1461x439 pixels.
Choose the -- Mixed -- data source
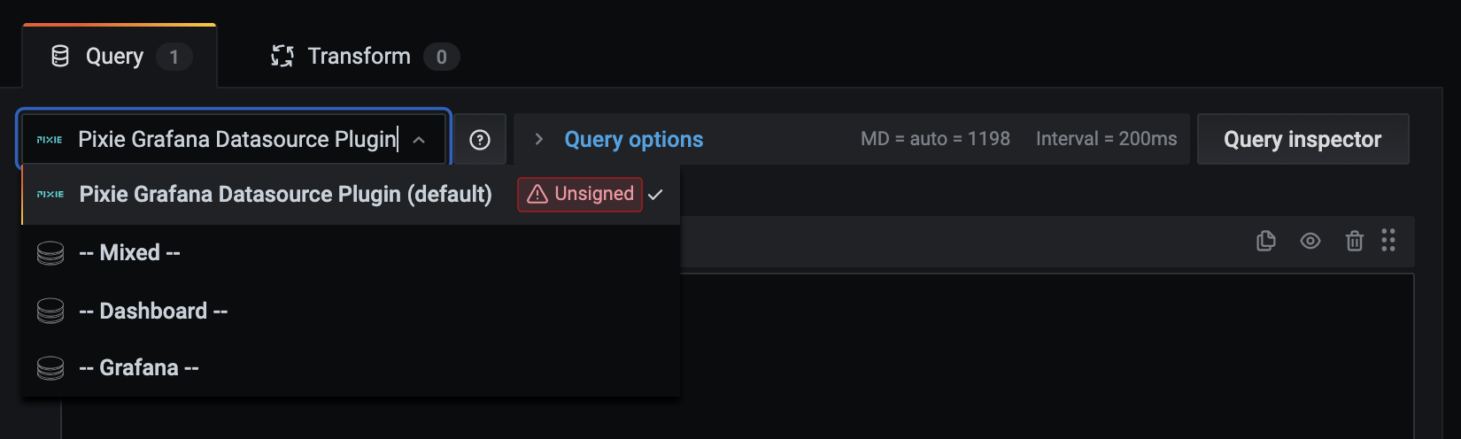click(129, 253)
